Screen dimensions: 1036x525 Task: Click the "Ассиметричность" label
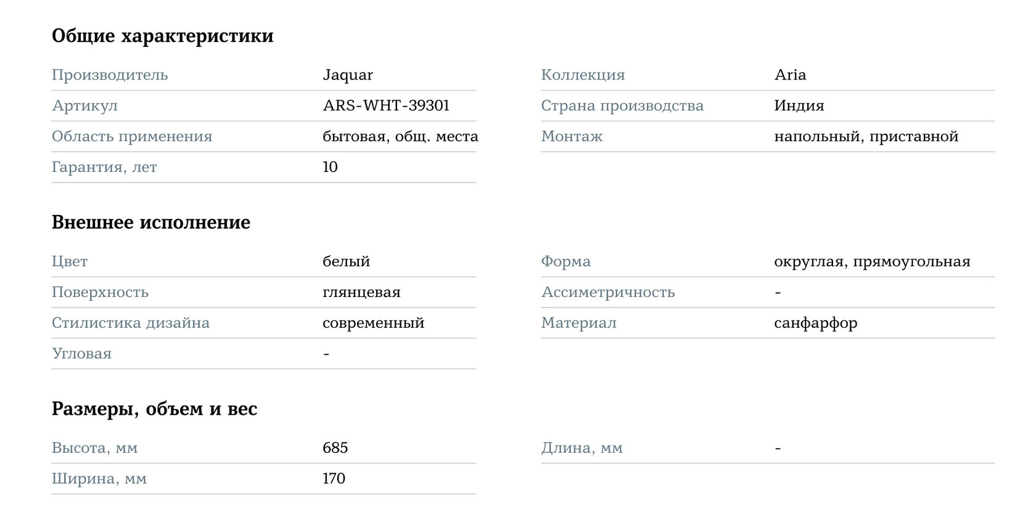(x=607, y=293)
